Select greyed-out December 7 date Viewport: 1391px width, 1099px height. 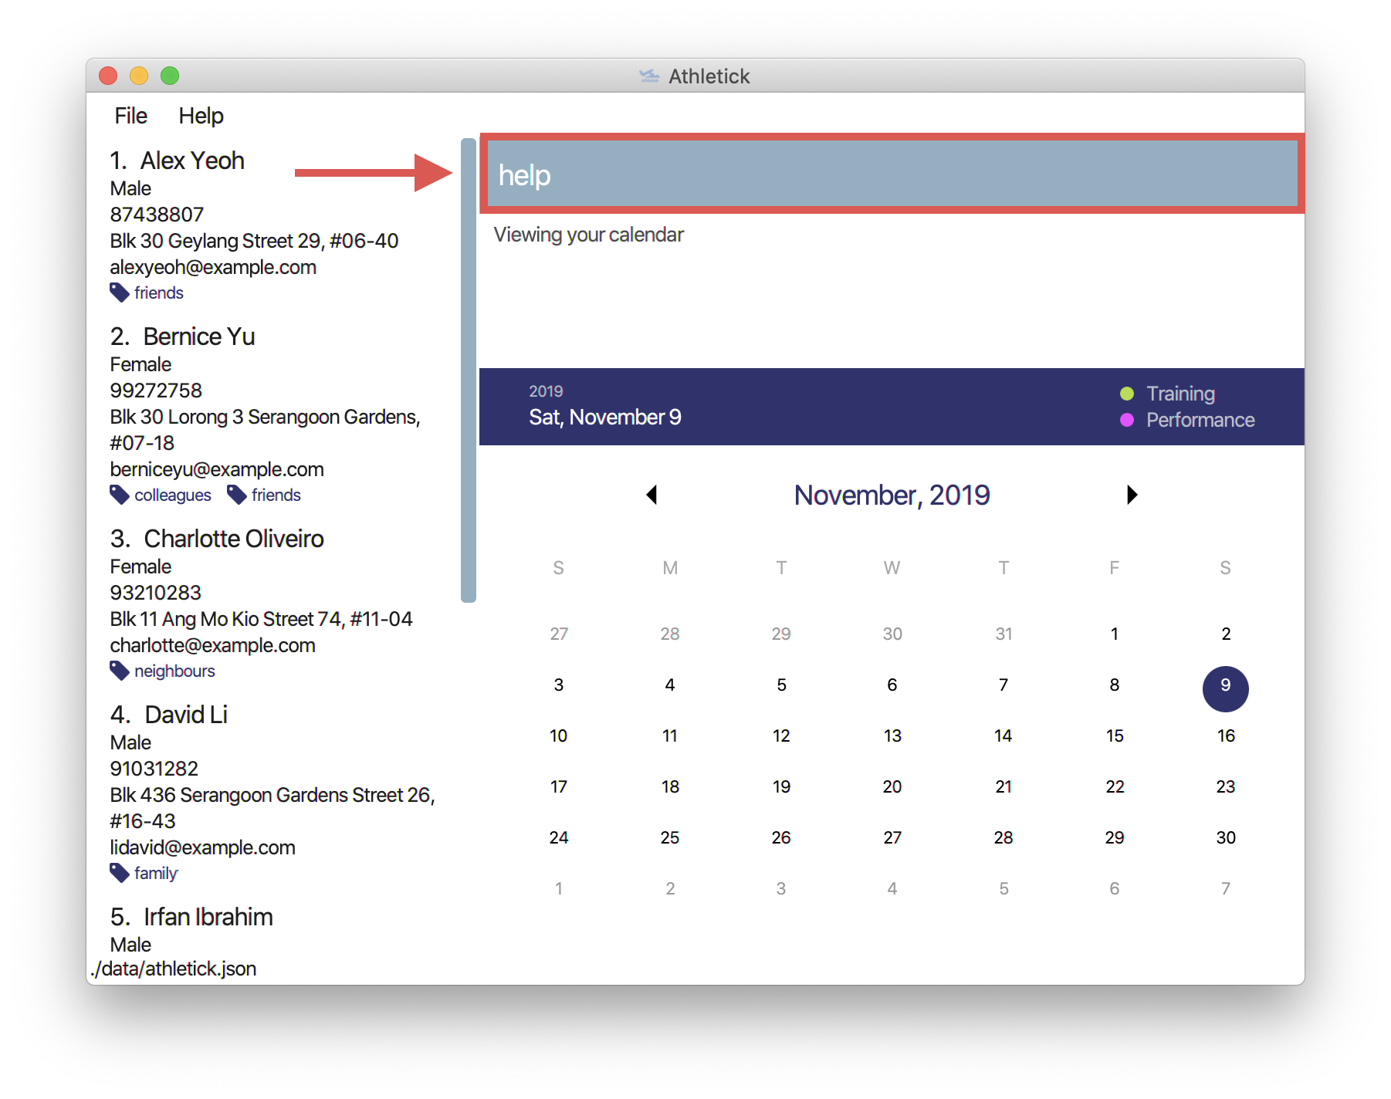pos(1225,889)
